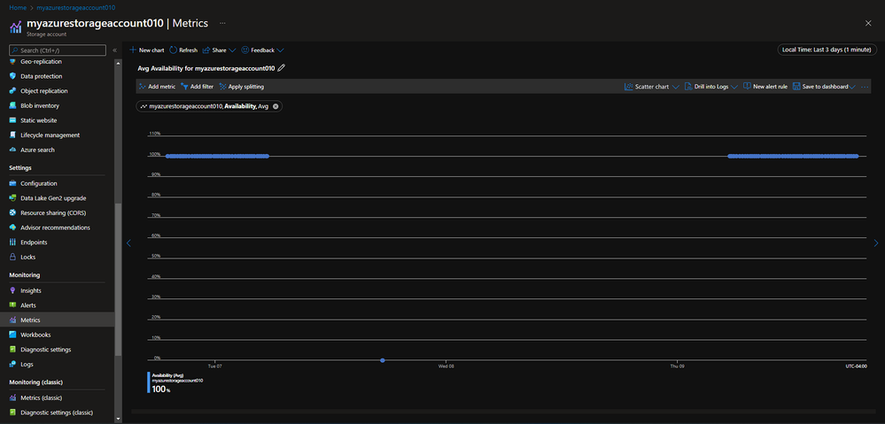
Task: Click the 'UTC-04:00' timezone label
Action: (856, 366)
